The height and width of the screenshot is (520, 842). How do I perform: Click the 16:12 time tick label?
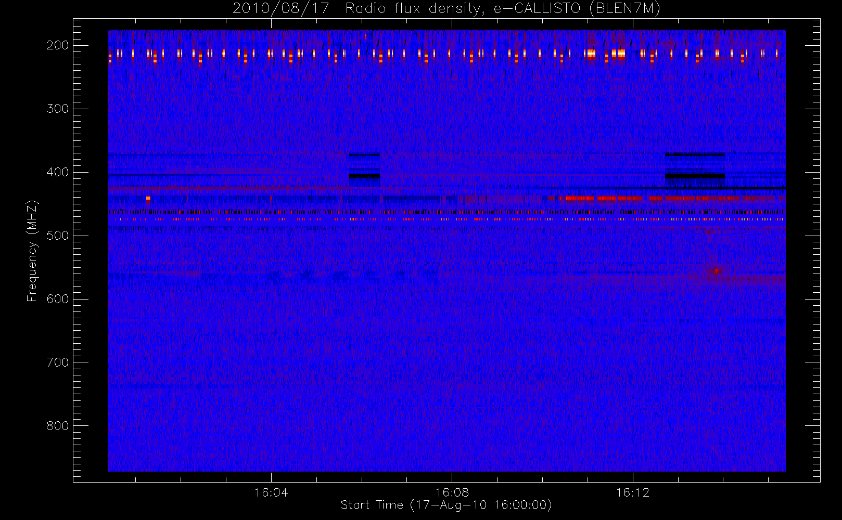[633, 492]
